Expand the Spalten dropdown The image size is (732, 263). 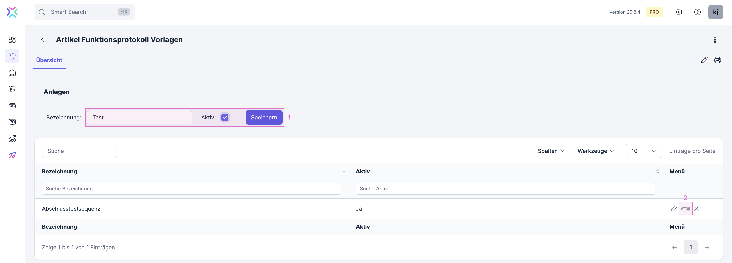pos(551,151)
